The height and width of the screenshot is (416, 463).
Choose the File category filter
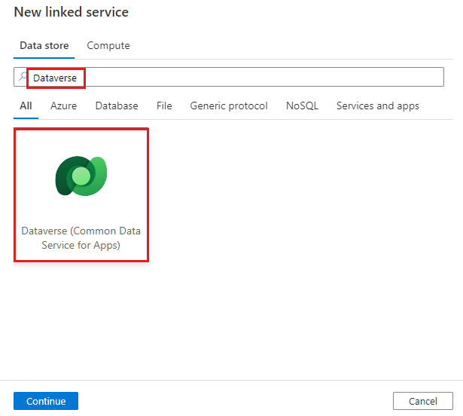tap(164, 106)
